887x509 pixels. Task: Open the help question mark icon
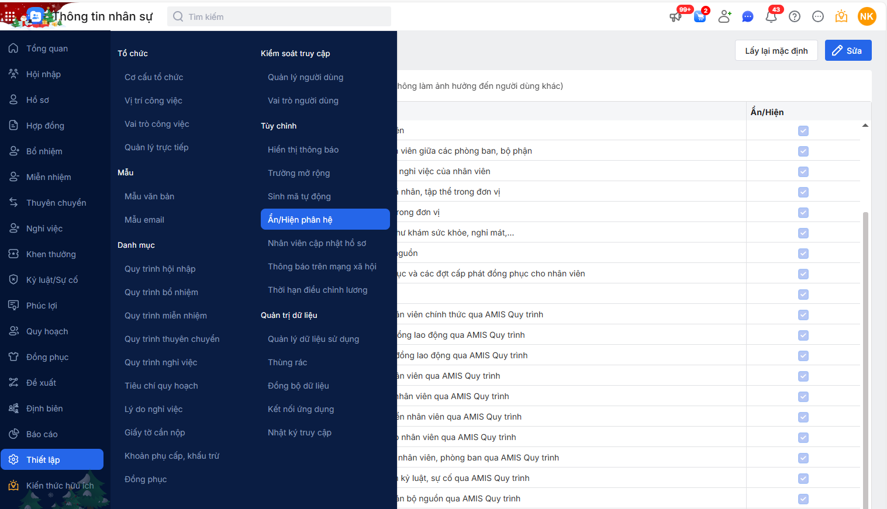(795, 16)
